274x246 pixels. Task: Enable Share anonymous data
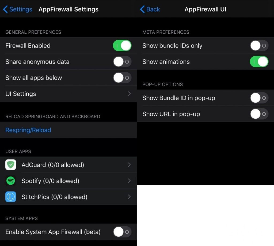122,62
